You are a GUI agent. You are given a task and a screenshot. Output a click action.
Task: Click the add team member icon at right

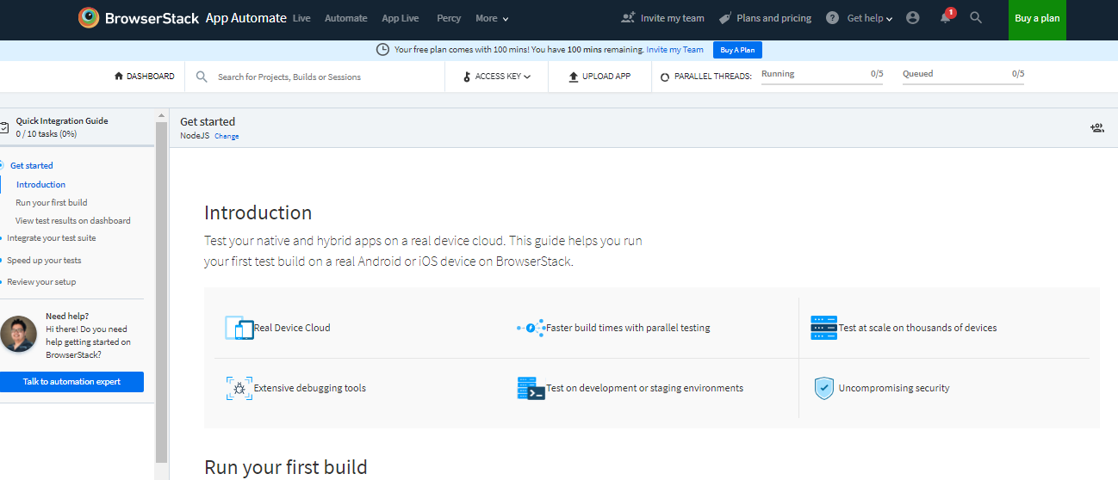click(1096, 128)
